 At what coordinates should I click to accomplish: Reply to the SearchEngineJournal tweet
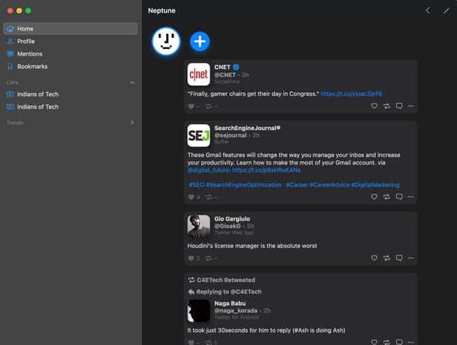(399, 197)
